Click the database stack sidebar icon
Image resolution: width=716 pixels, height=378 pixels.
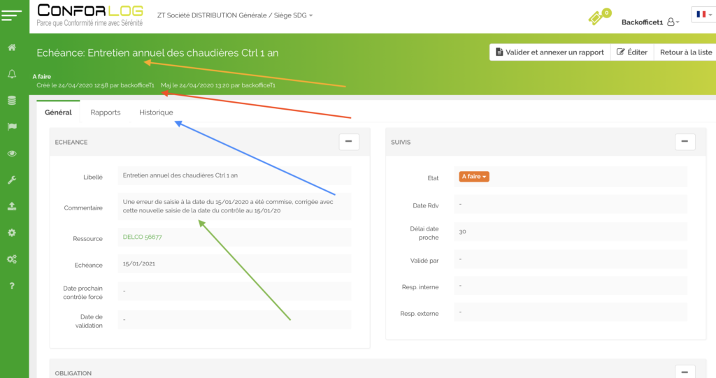coord(12,101)
